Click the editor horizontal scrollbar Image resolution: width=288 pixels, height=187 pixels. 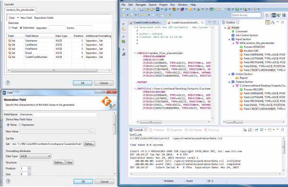tap(151, 121)
